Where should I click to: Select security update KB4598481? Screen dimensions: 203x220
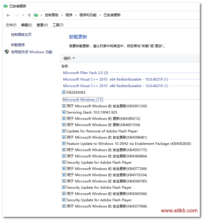107,137
